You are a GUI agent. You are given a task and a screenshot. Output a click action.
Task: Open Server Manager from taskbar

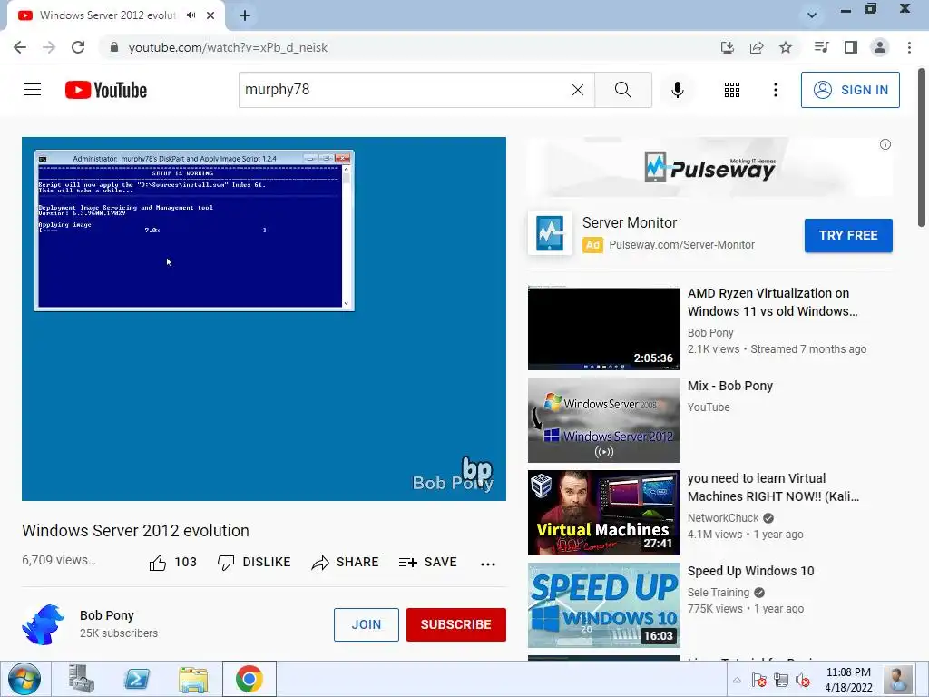pyautogui.click(x=81, y=679)
